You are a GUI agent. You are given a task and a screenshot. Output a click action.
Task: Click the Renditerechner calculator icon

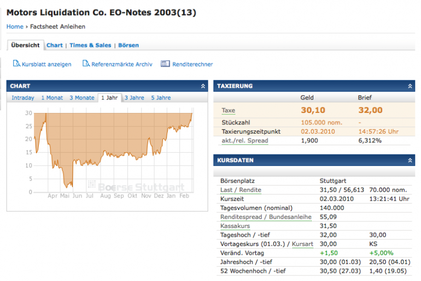click(x=165, y=64)
